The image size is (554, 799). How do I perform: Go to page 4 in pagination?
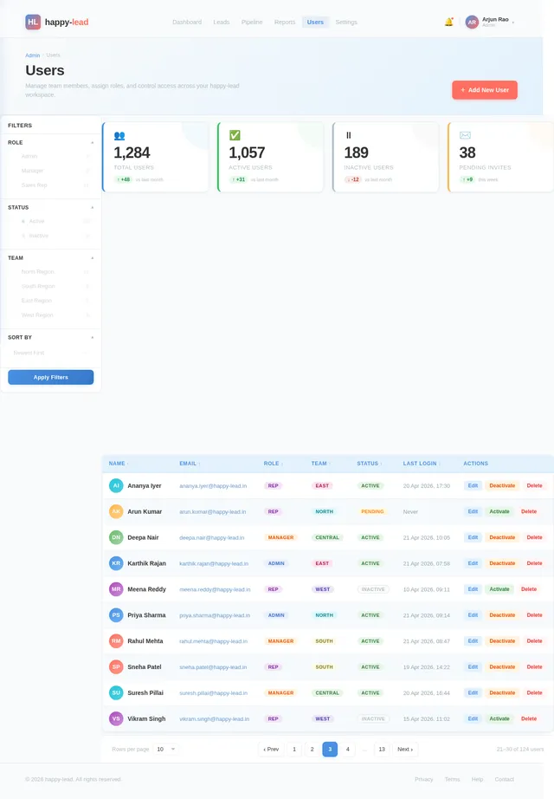[x=348, y=749]
